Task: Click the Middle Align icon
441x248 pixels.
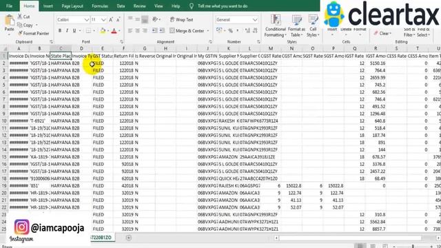Action: tap(137, 19)
